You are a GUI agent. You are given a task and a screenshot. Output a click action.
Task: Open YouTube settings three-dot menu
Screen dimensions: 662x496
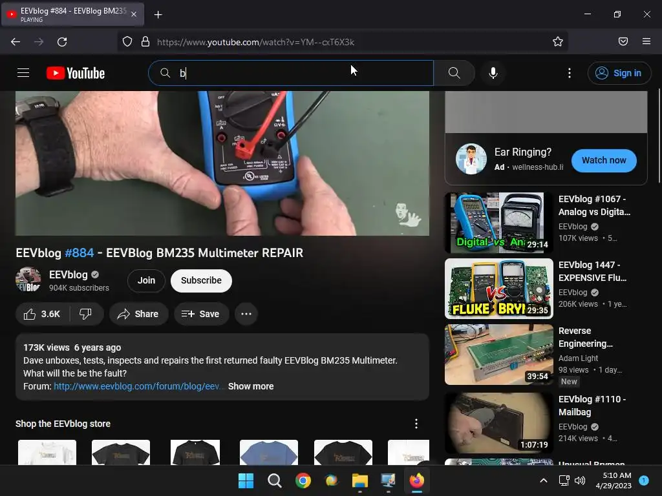(x=570, y=73)
